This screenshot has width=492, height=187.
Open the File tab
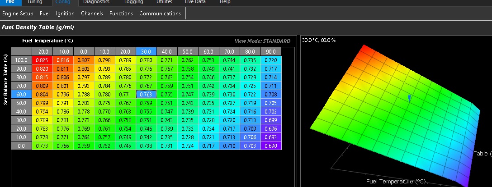[9, 2]
